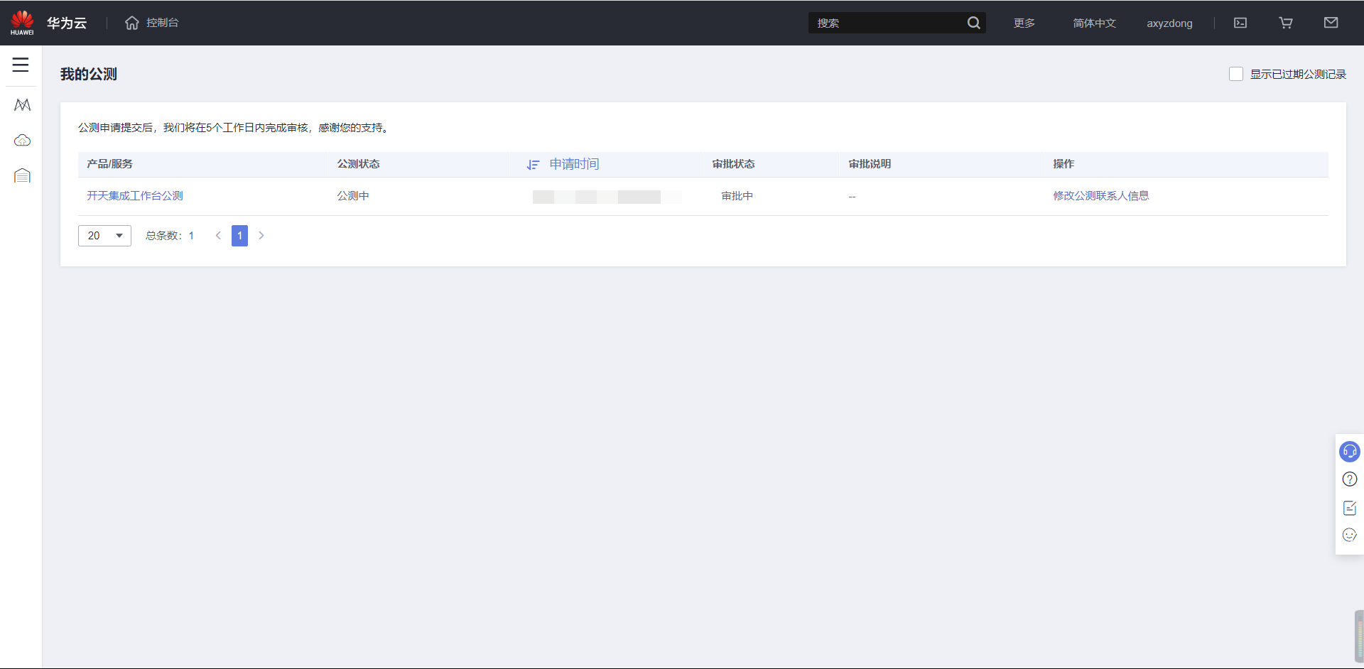Go to next page arrow
1364x669 pixels.
261,236
